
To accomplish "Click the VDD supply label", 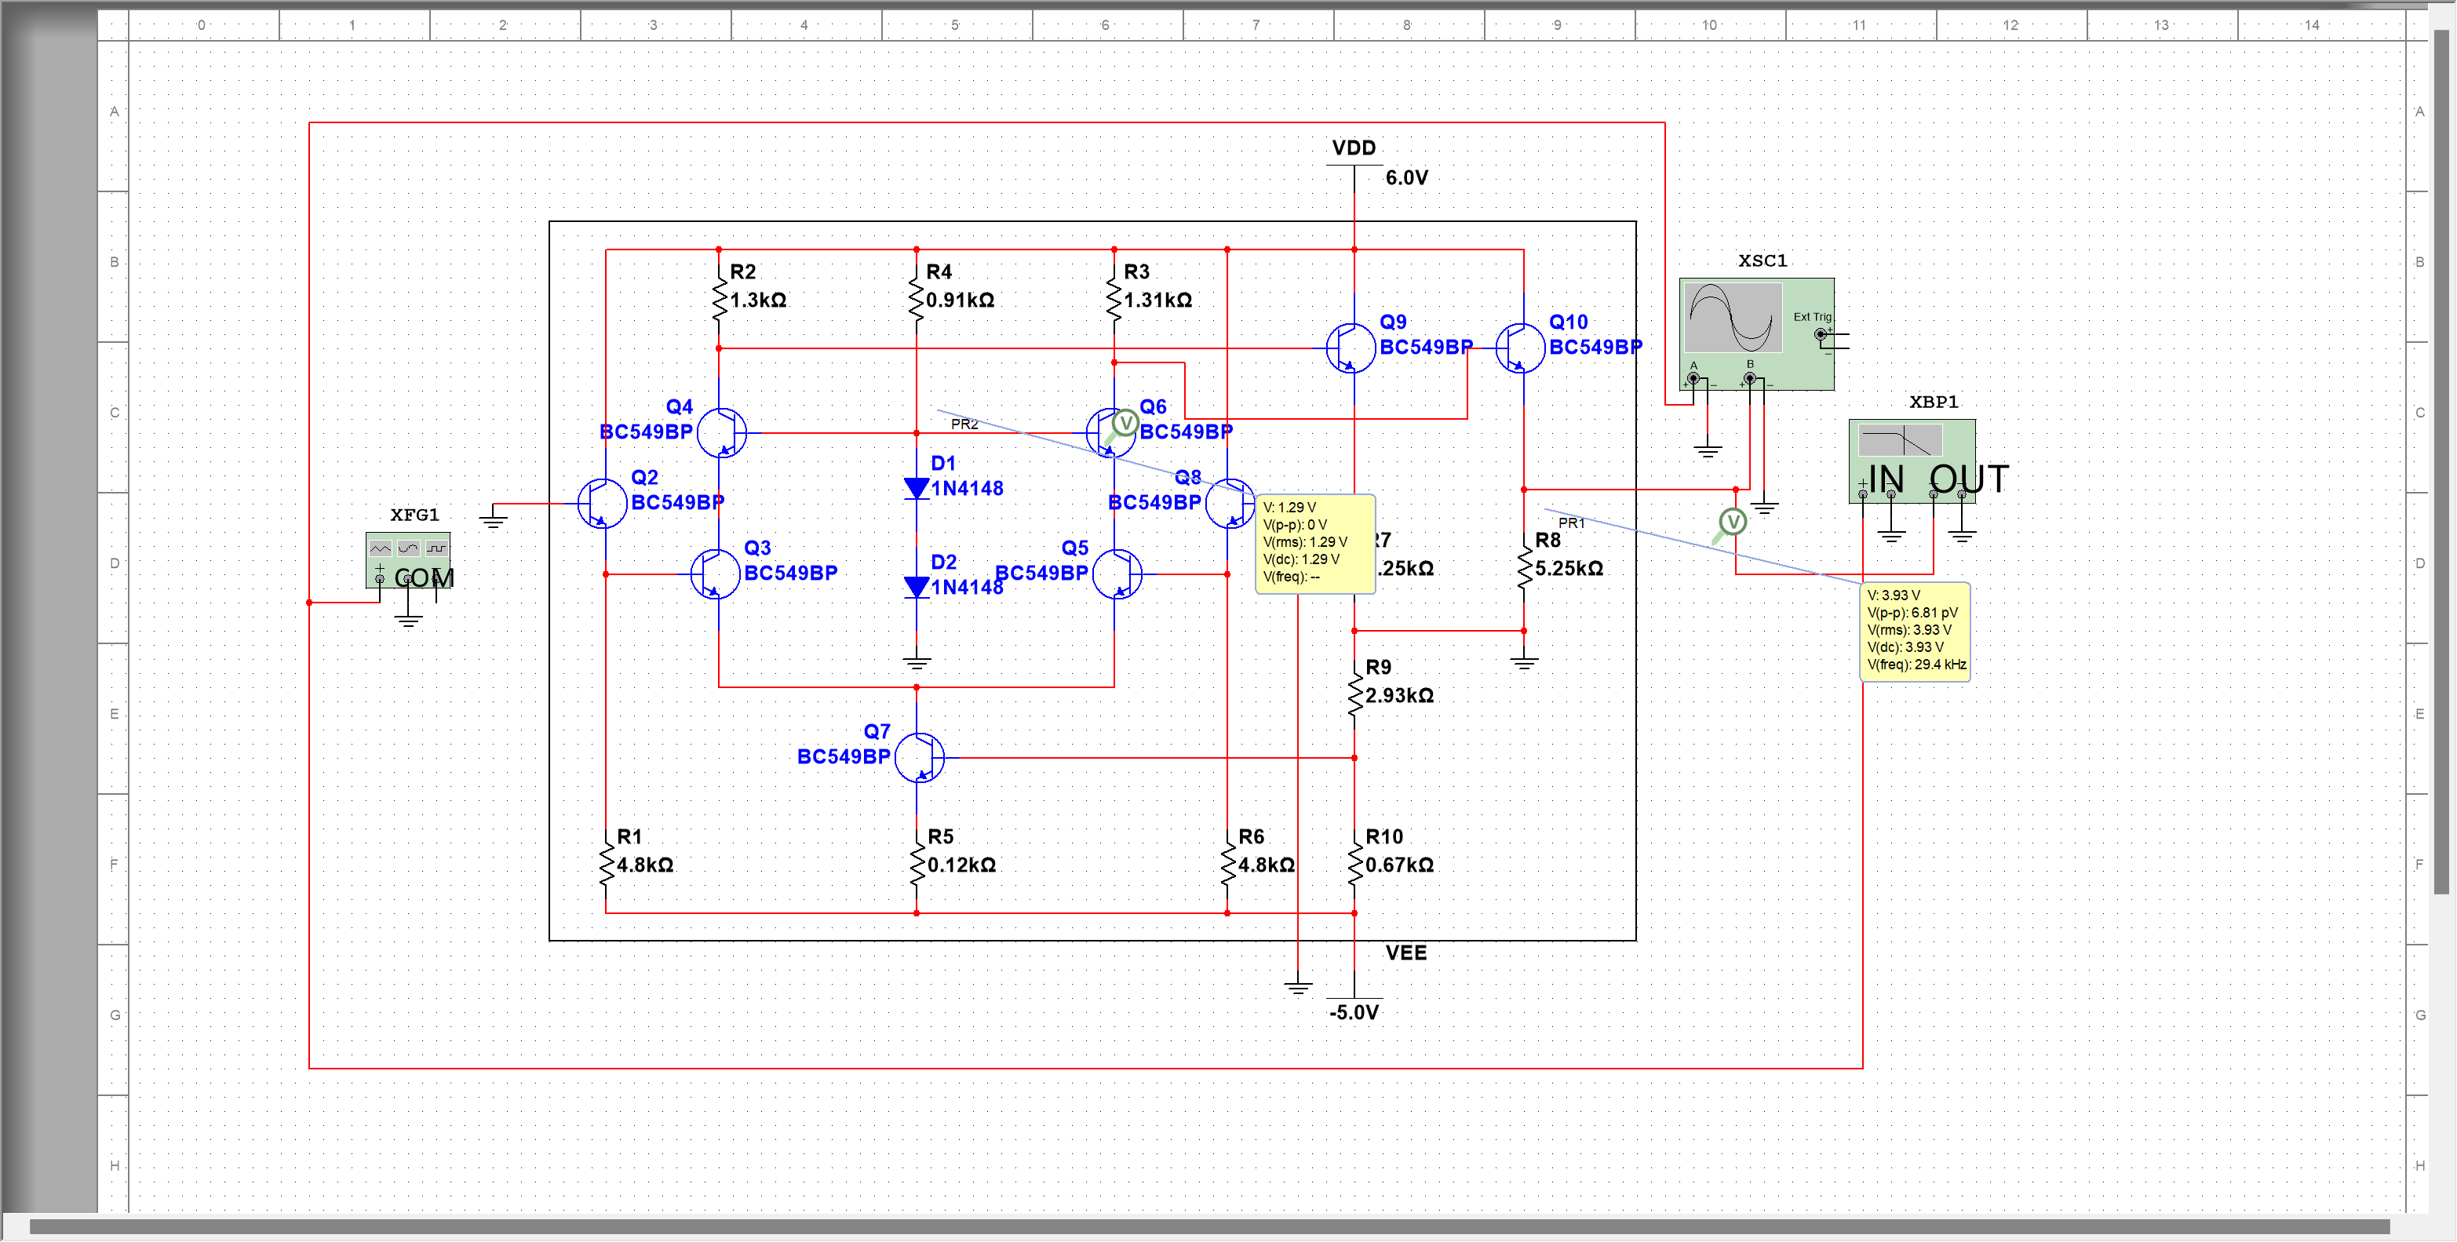I will (1354, 148).
